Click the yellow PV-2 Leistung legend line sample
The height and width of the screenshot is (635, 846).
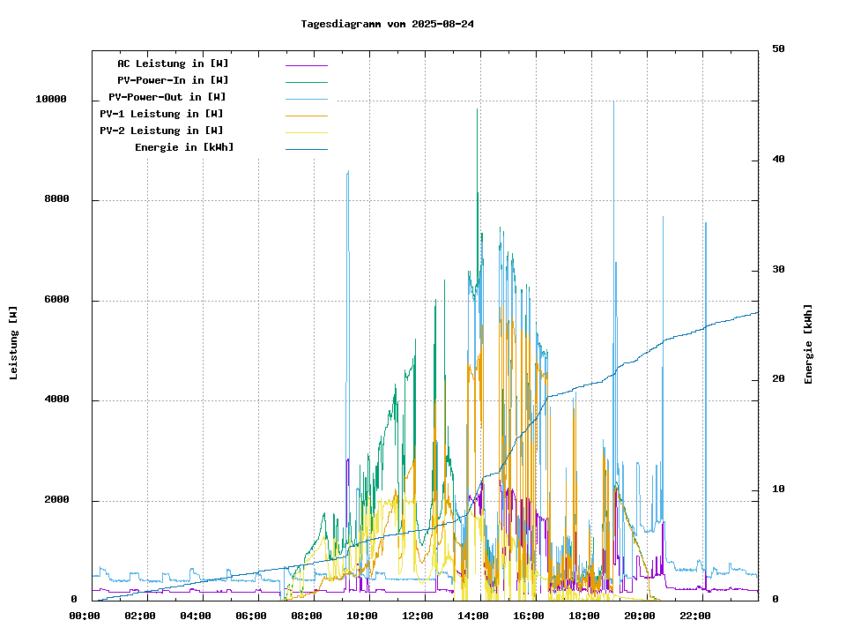[x=306, y=131]
